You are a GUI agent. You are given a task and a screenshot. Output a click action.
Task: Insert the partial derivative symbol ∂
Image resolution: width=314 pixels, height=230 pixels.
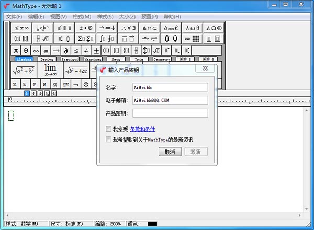click(x=65, y=51)
